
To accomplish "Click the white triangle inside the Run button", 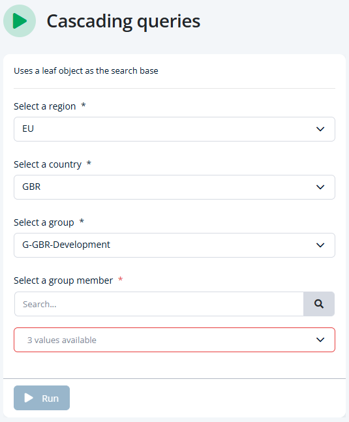I will pyautogui.click(x=29, y=398).
